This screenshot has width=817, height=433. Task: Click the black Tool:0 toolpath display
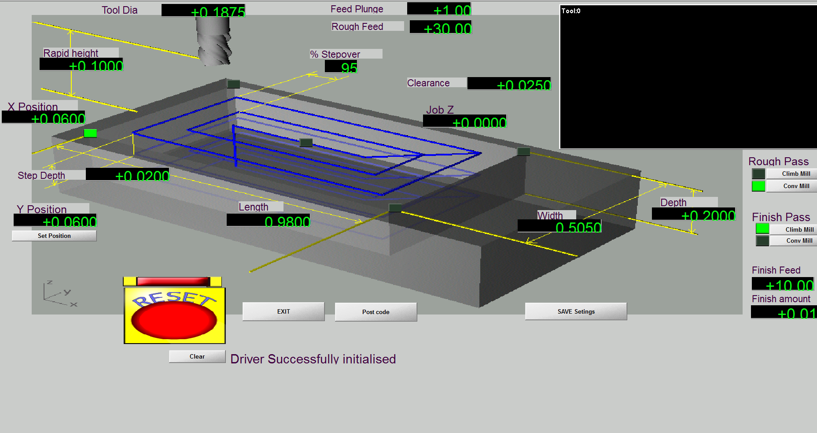(688, 77)
